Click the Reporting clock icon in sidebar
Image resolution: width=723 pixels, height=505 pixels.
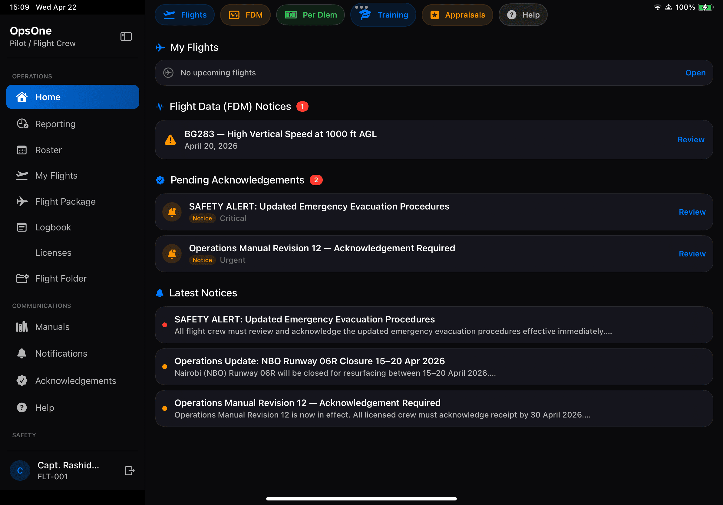(22, 124)
